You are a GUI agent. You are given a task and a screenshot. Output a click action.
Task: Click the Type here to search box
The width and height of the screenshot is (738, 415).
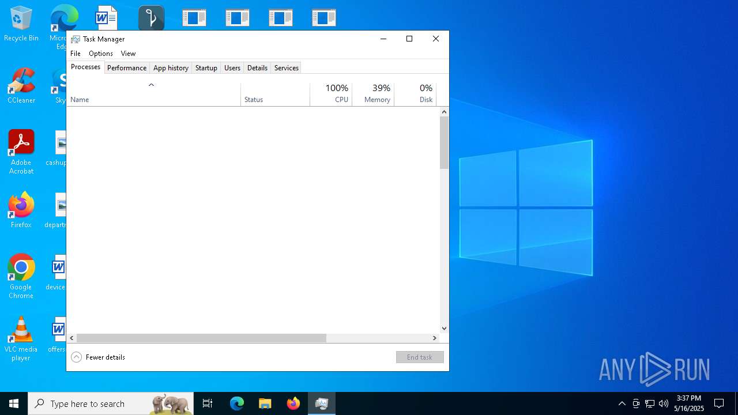coord(111,403)
